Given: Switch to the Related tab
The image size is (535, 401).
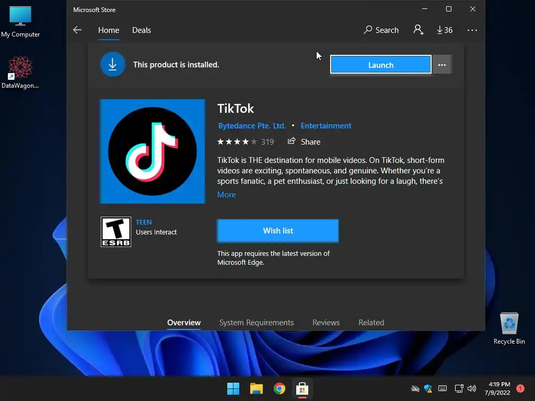Looking at the screenshot, I should point(371,323).
